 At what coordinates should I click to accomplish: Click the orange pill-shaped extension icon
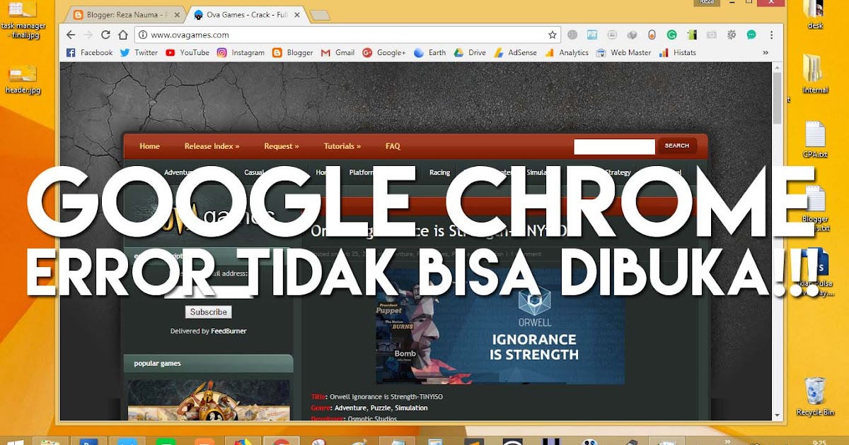click(652, 35)
